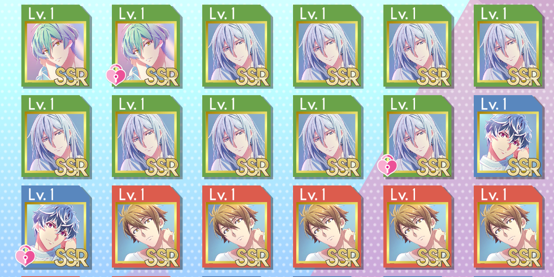Image resolution: width=554 pixels, height=277 pixels.
Task: Choose silver-haired card above the locked silver-haired card
Action: (418, 46)
